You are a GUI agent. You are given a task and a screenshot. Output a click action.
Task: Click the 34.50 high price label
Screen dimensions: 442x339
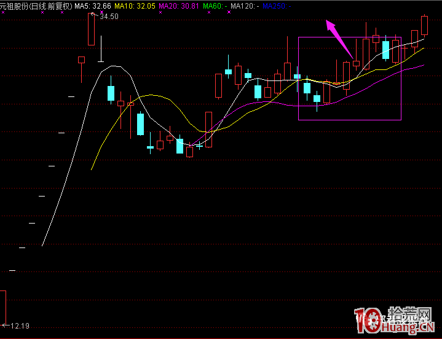point(109,17)
